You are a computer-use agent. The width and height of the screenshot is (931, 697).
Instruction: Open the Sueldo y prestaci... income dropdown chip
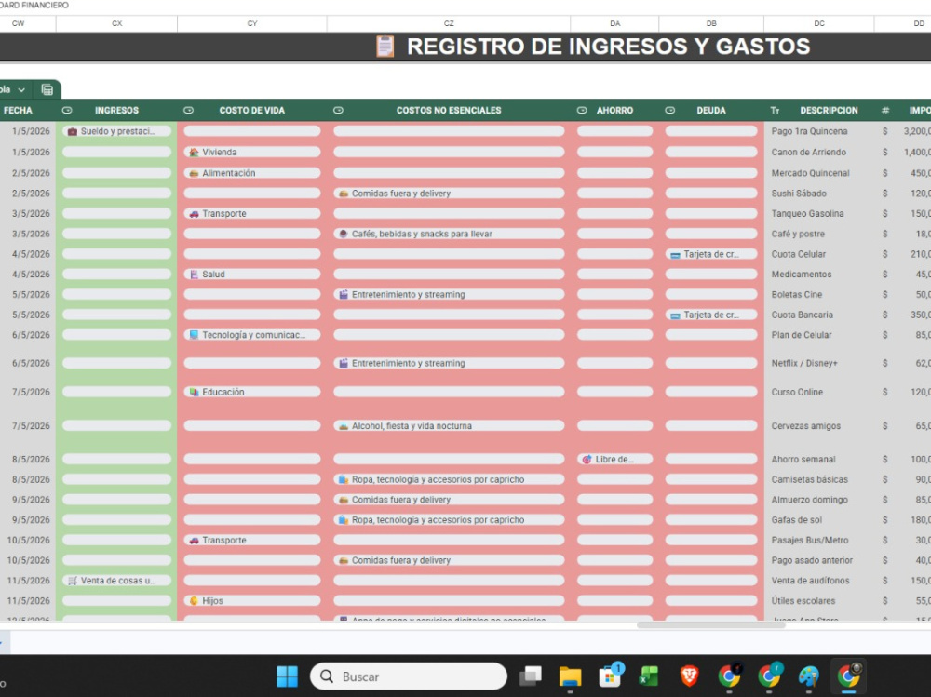pyautogui.click(x=117, y=131)
